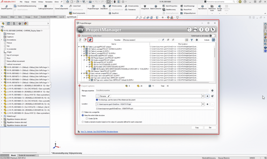Uncheck SB-Chassis TablePROJET.SLDPRT checkbox
This screenshot has width=267, height=159.
click(x=87, y=71)
